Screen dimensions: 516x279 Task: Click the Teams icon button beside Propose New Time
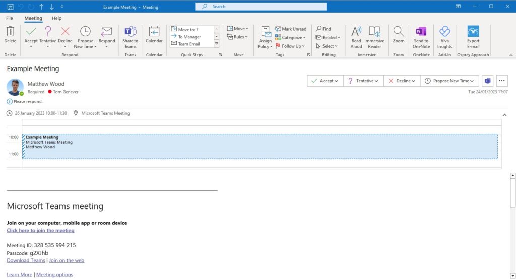click(488, 81)
